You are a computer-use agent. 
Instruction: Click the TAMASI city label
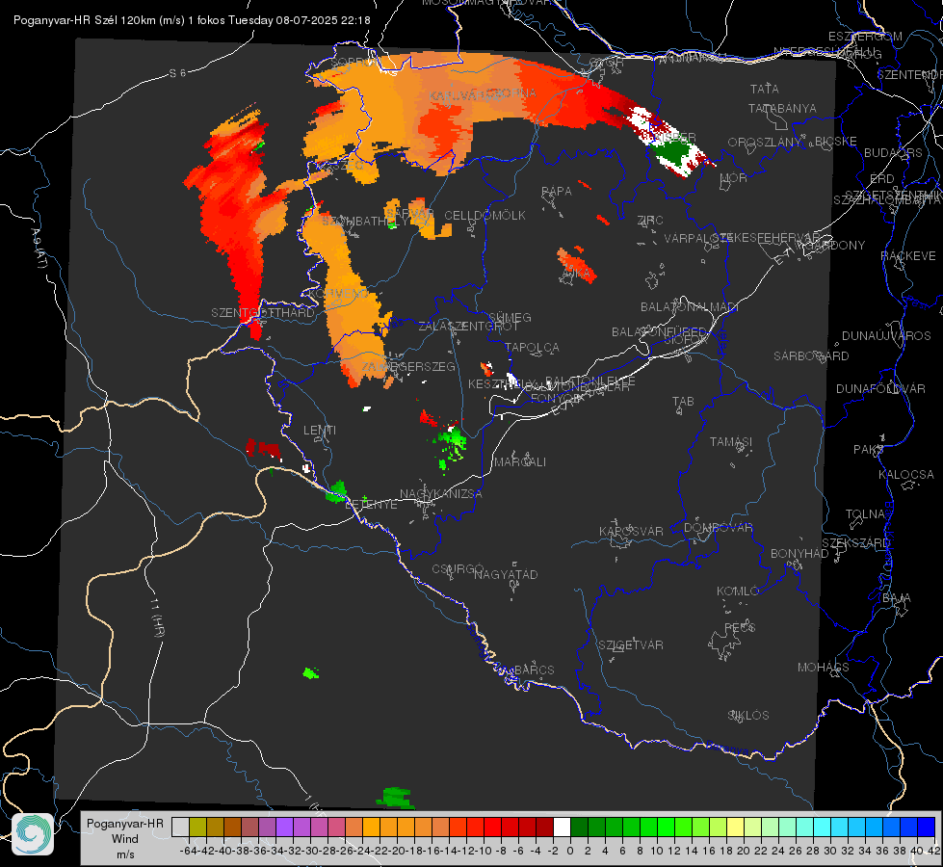pyautogui.click(x=731, y=441)
